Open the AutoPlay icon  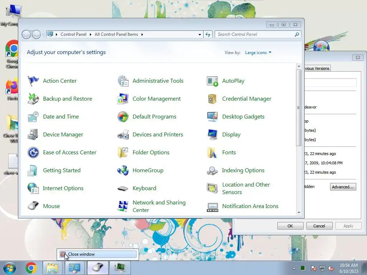(213, 81)
